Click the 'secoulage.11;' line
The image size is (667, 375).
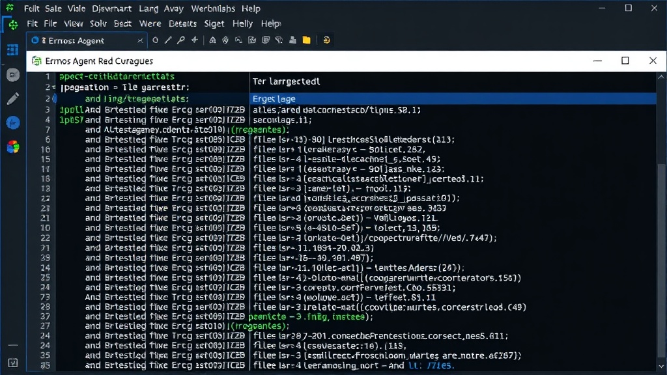tap(283, 120)
